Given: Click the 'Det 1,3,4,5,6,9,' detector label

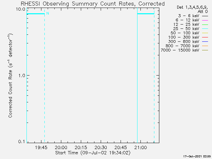Looking at the screenshot, I should [x=192, y=7].
